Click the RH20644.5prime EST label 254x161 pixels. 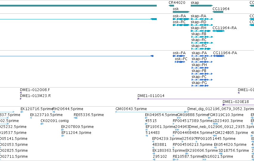coord(68,109)
